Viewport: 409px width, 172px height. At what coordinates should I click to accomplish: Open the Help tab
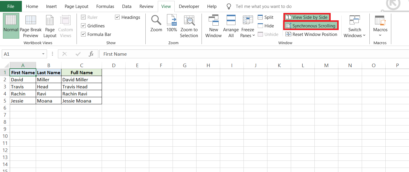tap(212, 6)
